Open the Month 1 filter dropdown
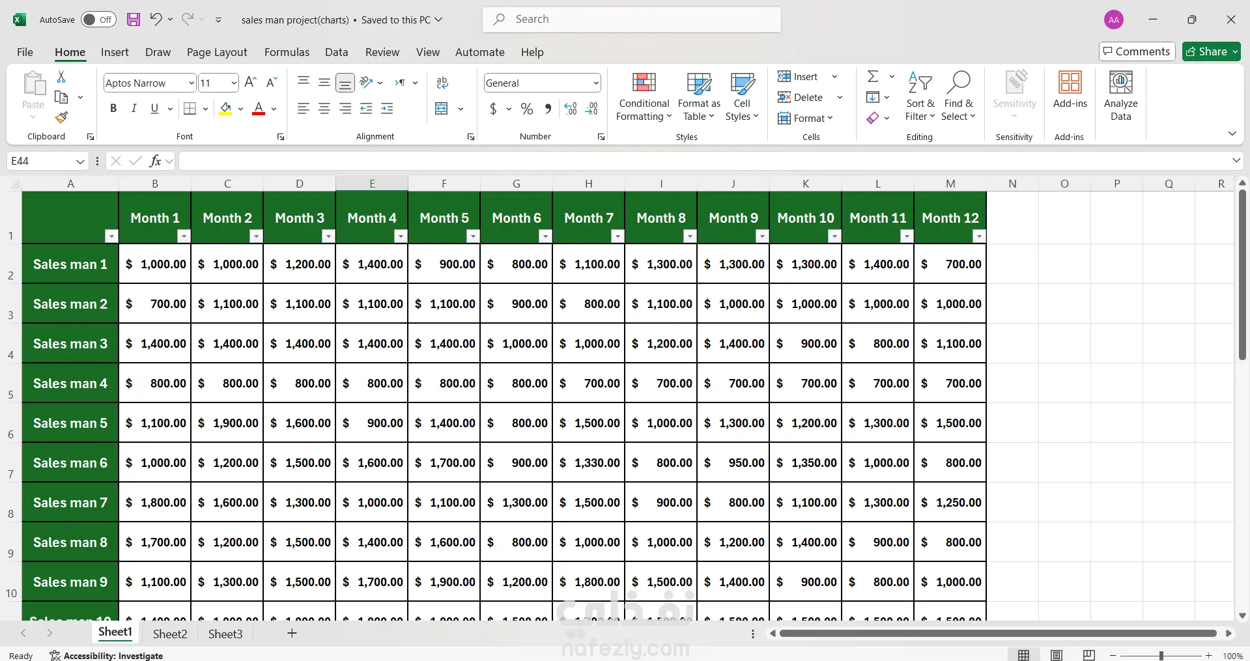 (184, 236)
